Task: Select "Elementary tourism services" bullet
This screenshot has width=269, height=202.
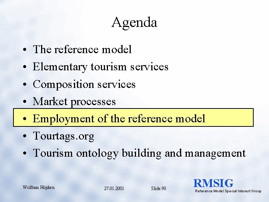Action: point(101,67)
